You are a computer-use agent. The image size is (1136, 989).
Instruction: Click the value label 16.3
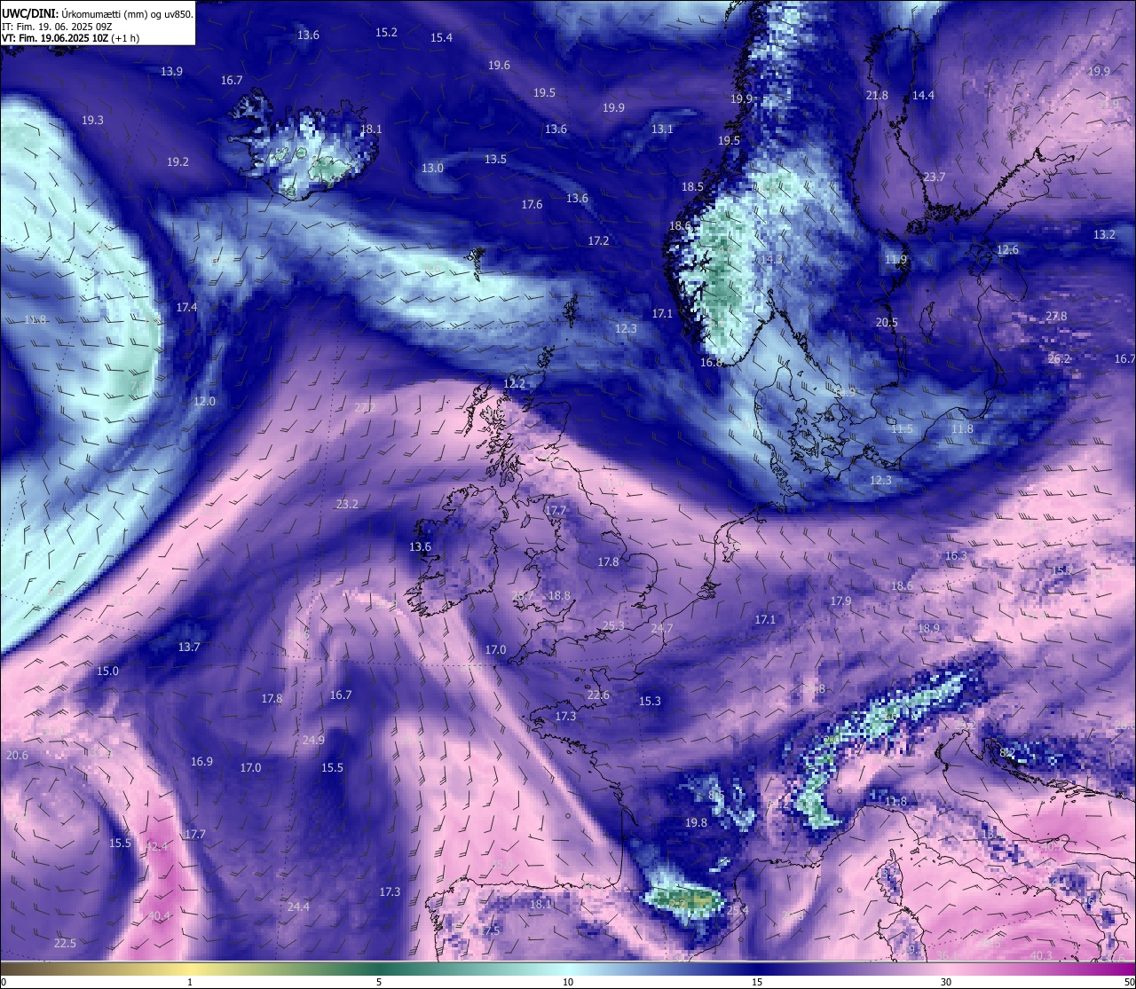[956, 555]
